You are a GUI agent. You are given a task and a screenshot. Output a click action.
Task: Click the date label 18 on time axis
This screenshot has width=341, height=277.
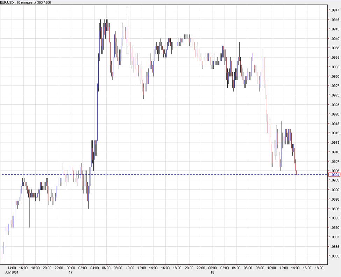212,272
